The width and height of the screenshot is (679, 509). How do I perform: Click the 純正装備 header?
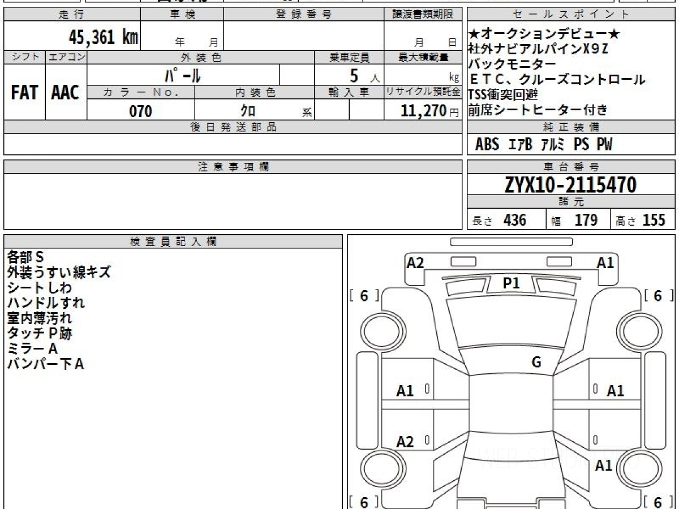coord(571,127)
